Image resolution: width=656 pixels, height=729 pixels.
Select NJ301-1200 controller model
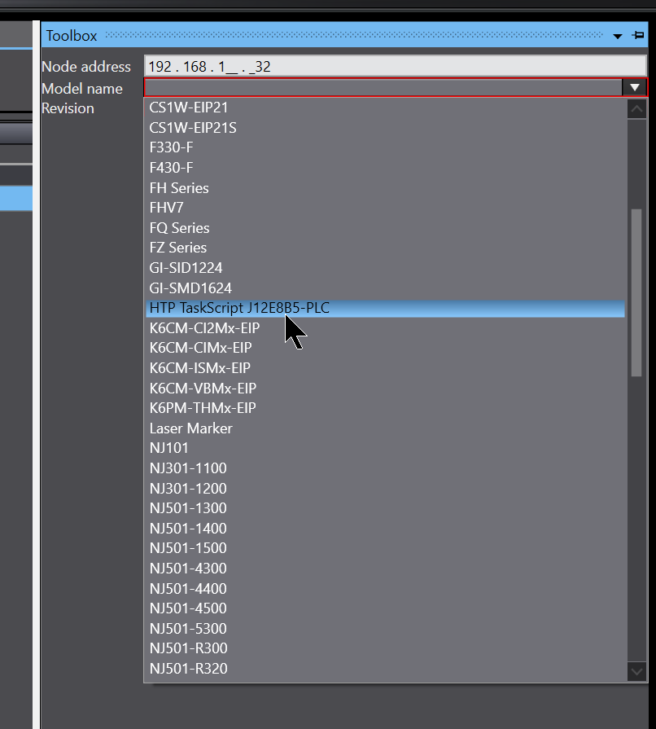coord(385,488)
